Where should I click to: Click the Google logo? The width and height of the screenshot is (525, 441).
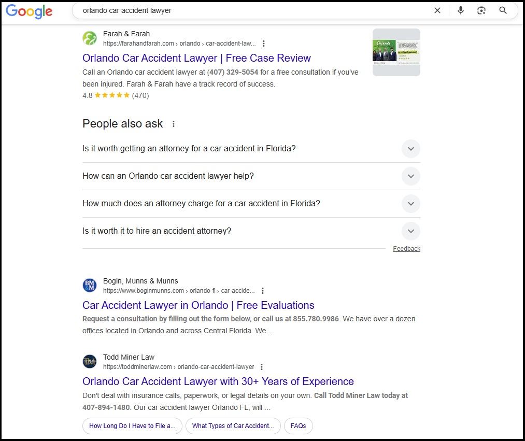[x=29, y=11]
